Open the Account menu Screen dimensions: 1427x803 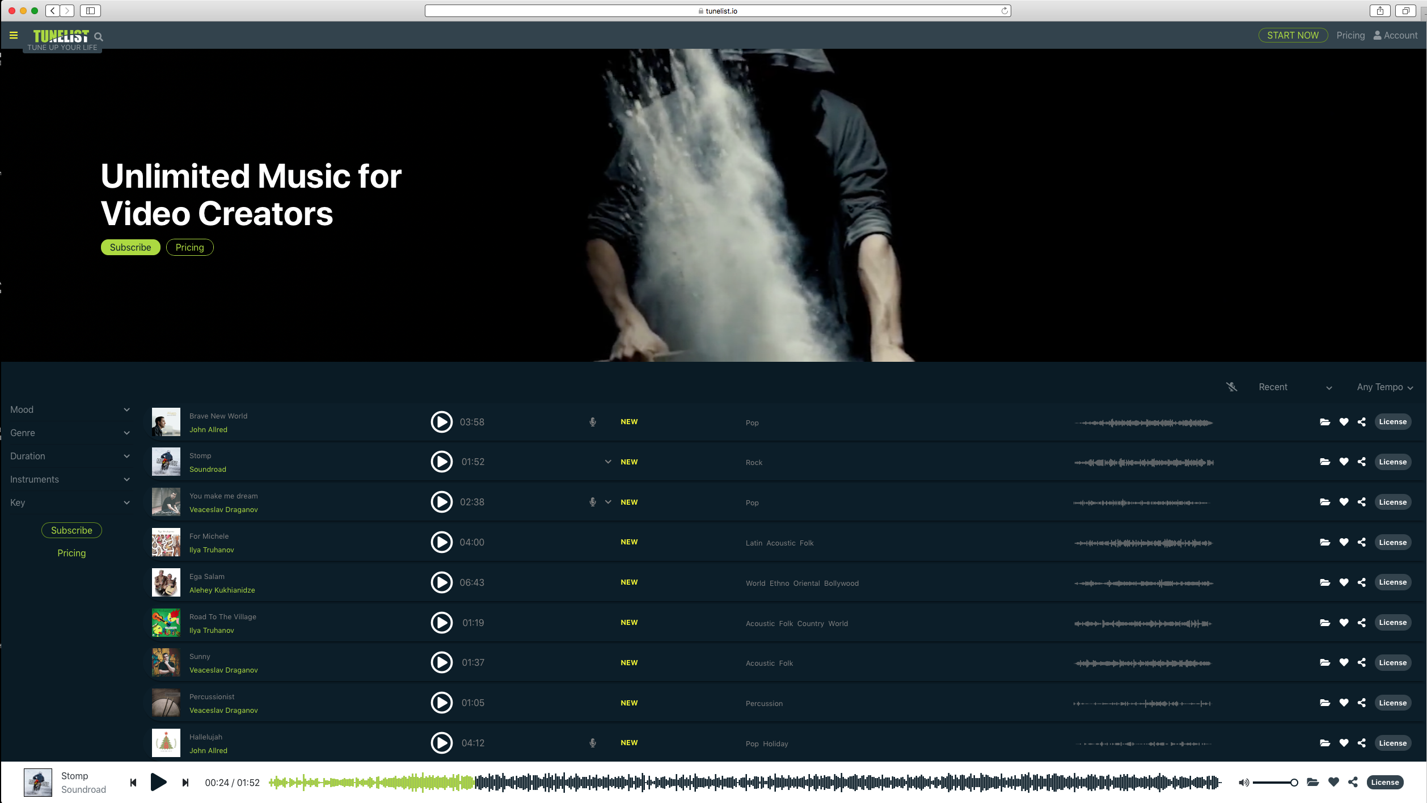(1395, 35)
